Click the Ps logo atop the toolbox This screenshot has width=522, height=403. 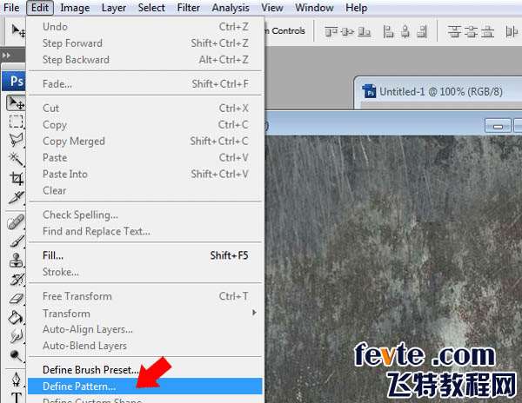[x=16, y=81]
